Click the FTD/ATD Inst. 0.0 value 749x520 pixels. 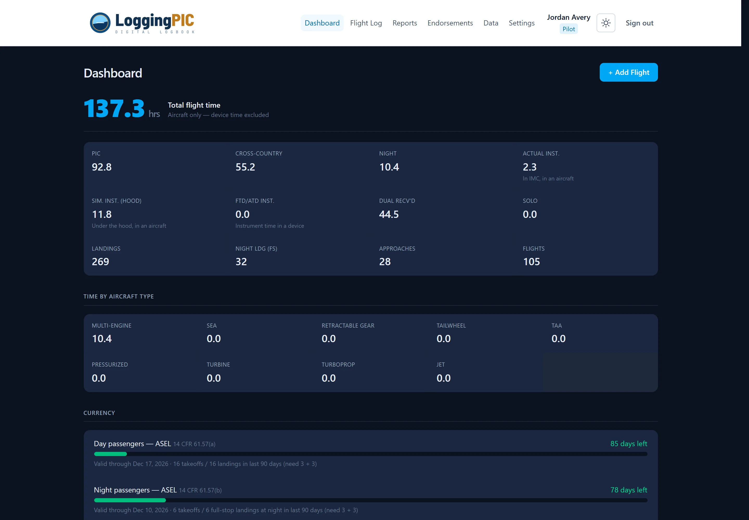[x=242, y=214]
